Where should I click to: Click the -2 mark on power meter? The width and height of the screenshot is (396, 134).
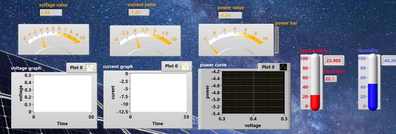point(204,39)
